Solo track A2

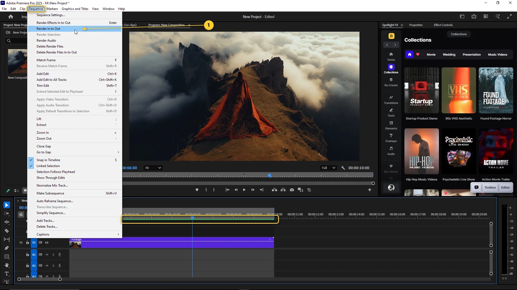53,266
